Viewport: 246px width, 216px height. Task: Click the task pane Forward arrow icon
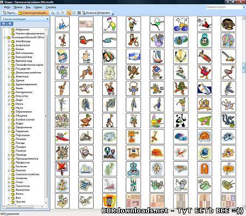(x=10, y=24)
